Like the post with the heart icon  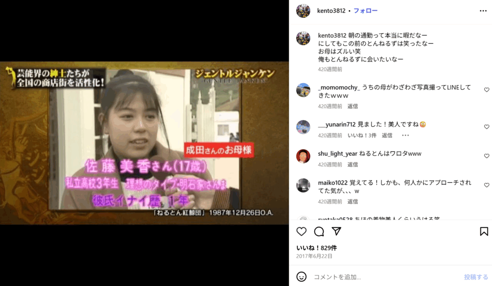(x=301, y=231)
